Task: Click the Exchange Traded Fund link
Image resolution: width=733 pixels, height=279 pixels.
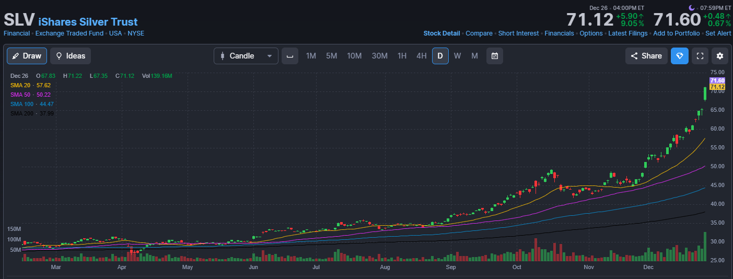Action: click(x=70, y=33)
